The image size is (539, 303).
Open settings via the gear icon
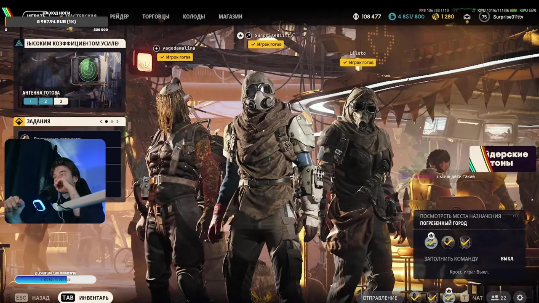(520, 298)
